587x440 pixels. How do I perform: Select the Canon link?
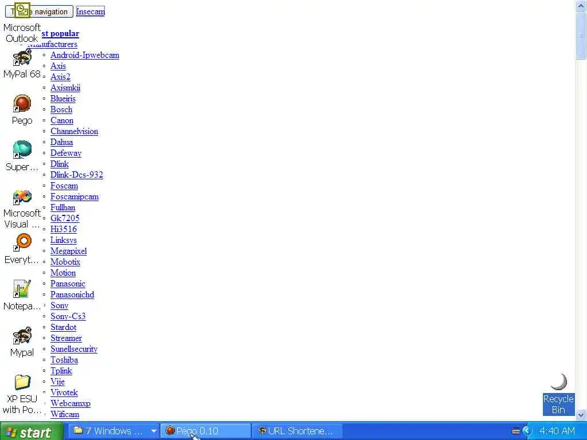(x=62, y=120)
